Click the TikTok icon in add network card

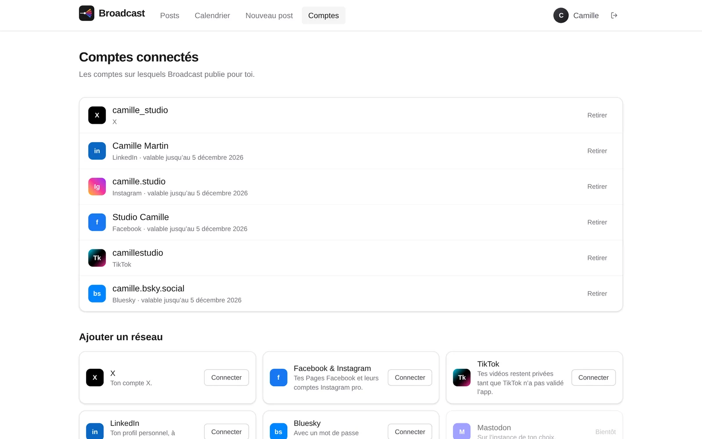[x=462, y=378]
